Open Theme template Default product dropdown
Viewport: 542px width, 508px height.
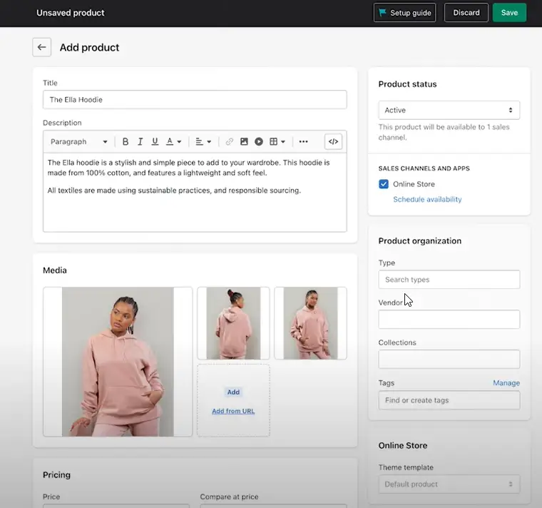(449, 484)
